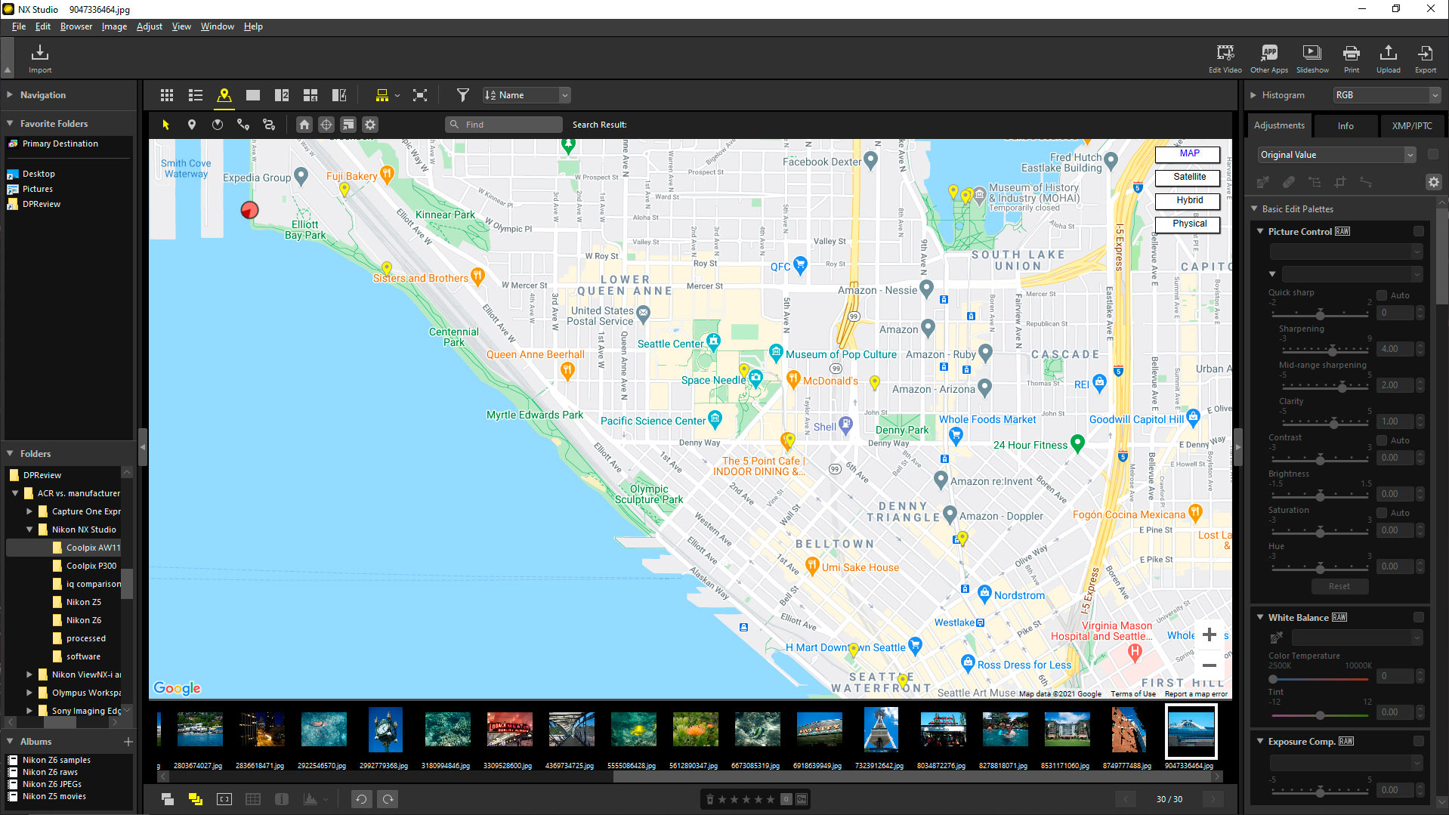Switch to the Info tab

click(1345, 126)
